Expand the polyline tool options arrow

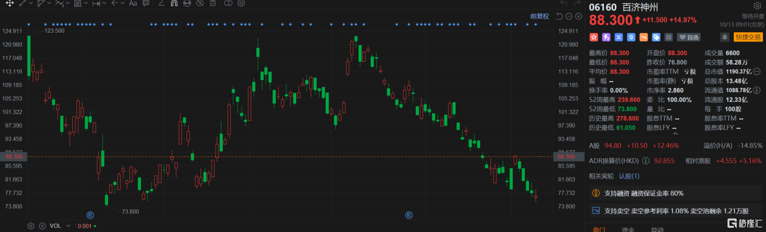(49, 3)
